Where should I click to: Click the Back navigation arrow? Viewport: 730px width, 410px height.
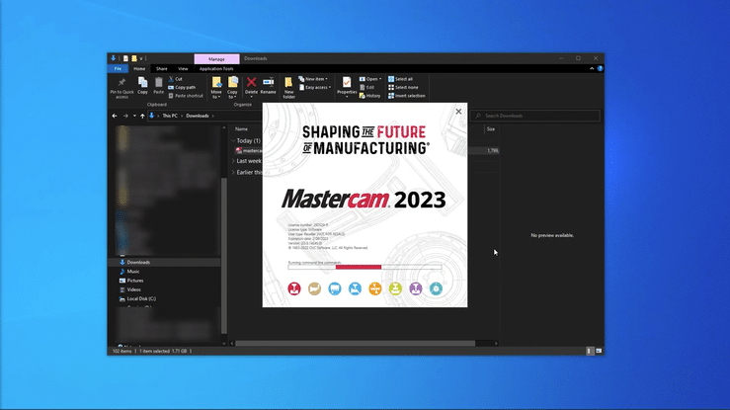pos(115,116)
